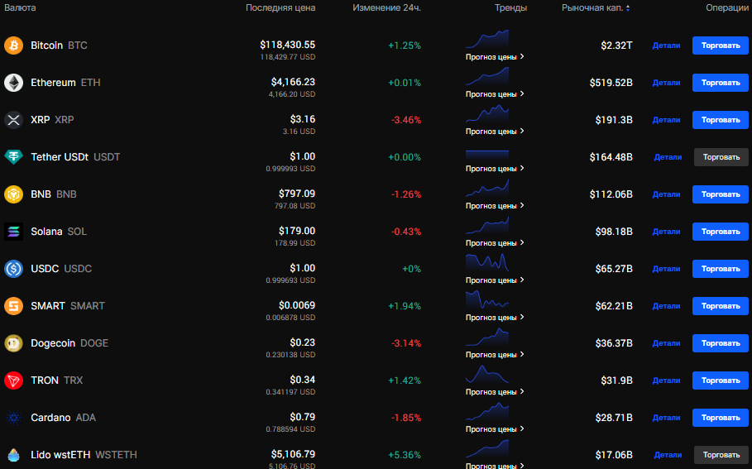Expand SMART price forecast
The height and width of the screenshot is (469, 752).
point(495,318)
